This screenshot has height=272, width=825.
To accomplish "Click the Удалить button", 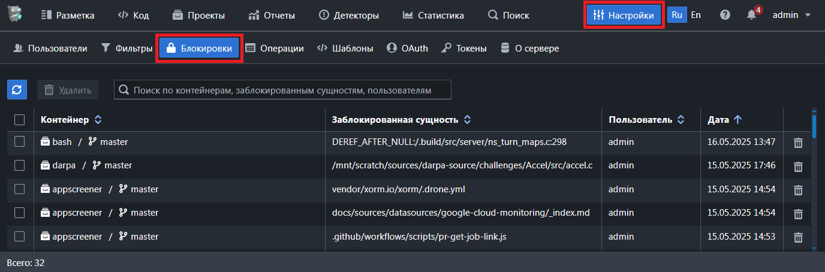I will coord(68,90).
